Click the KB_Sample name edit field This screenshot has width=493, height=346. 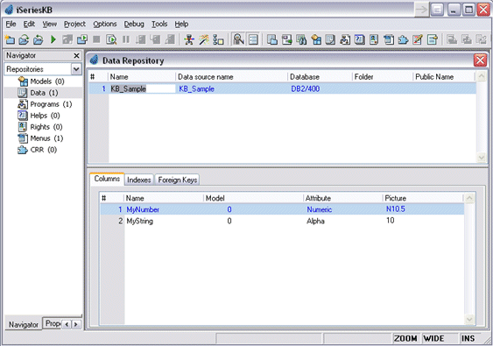[x=142, y=88]
